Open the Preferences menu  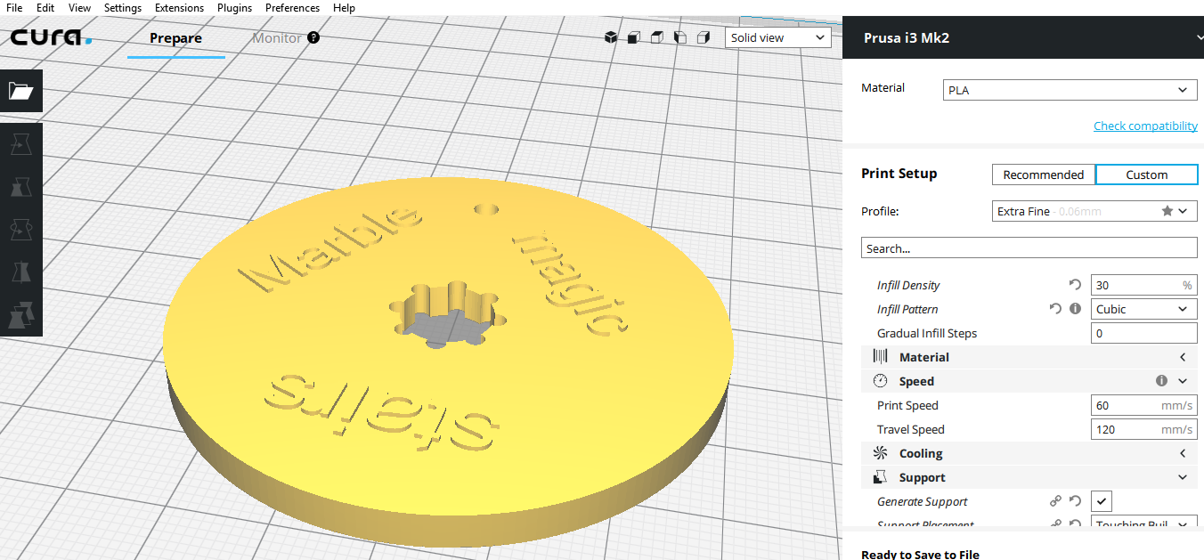(292, 8)
